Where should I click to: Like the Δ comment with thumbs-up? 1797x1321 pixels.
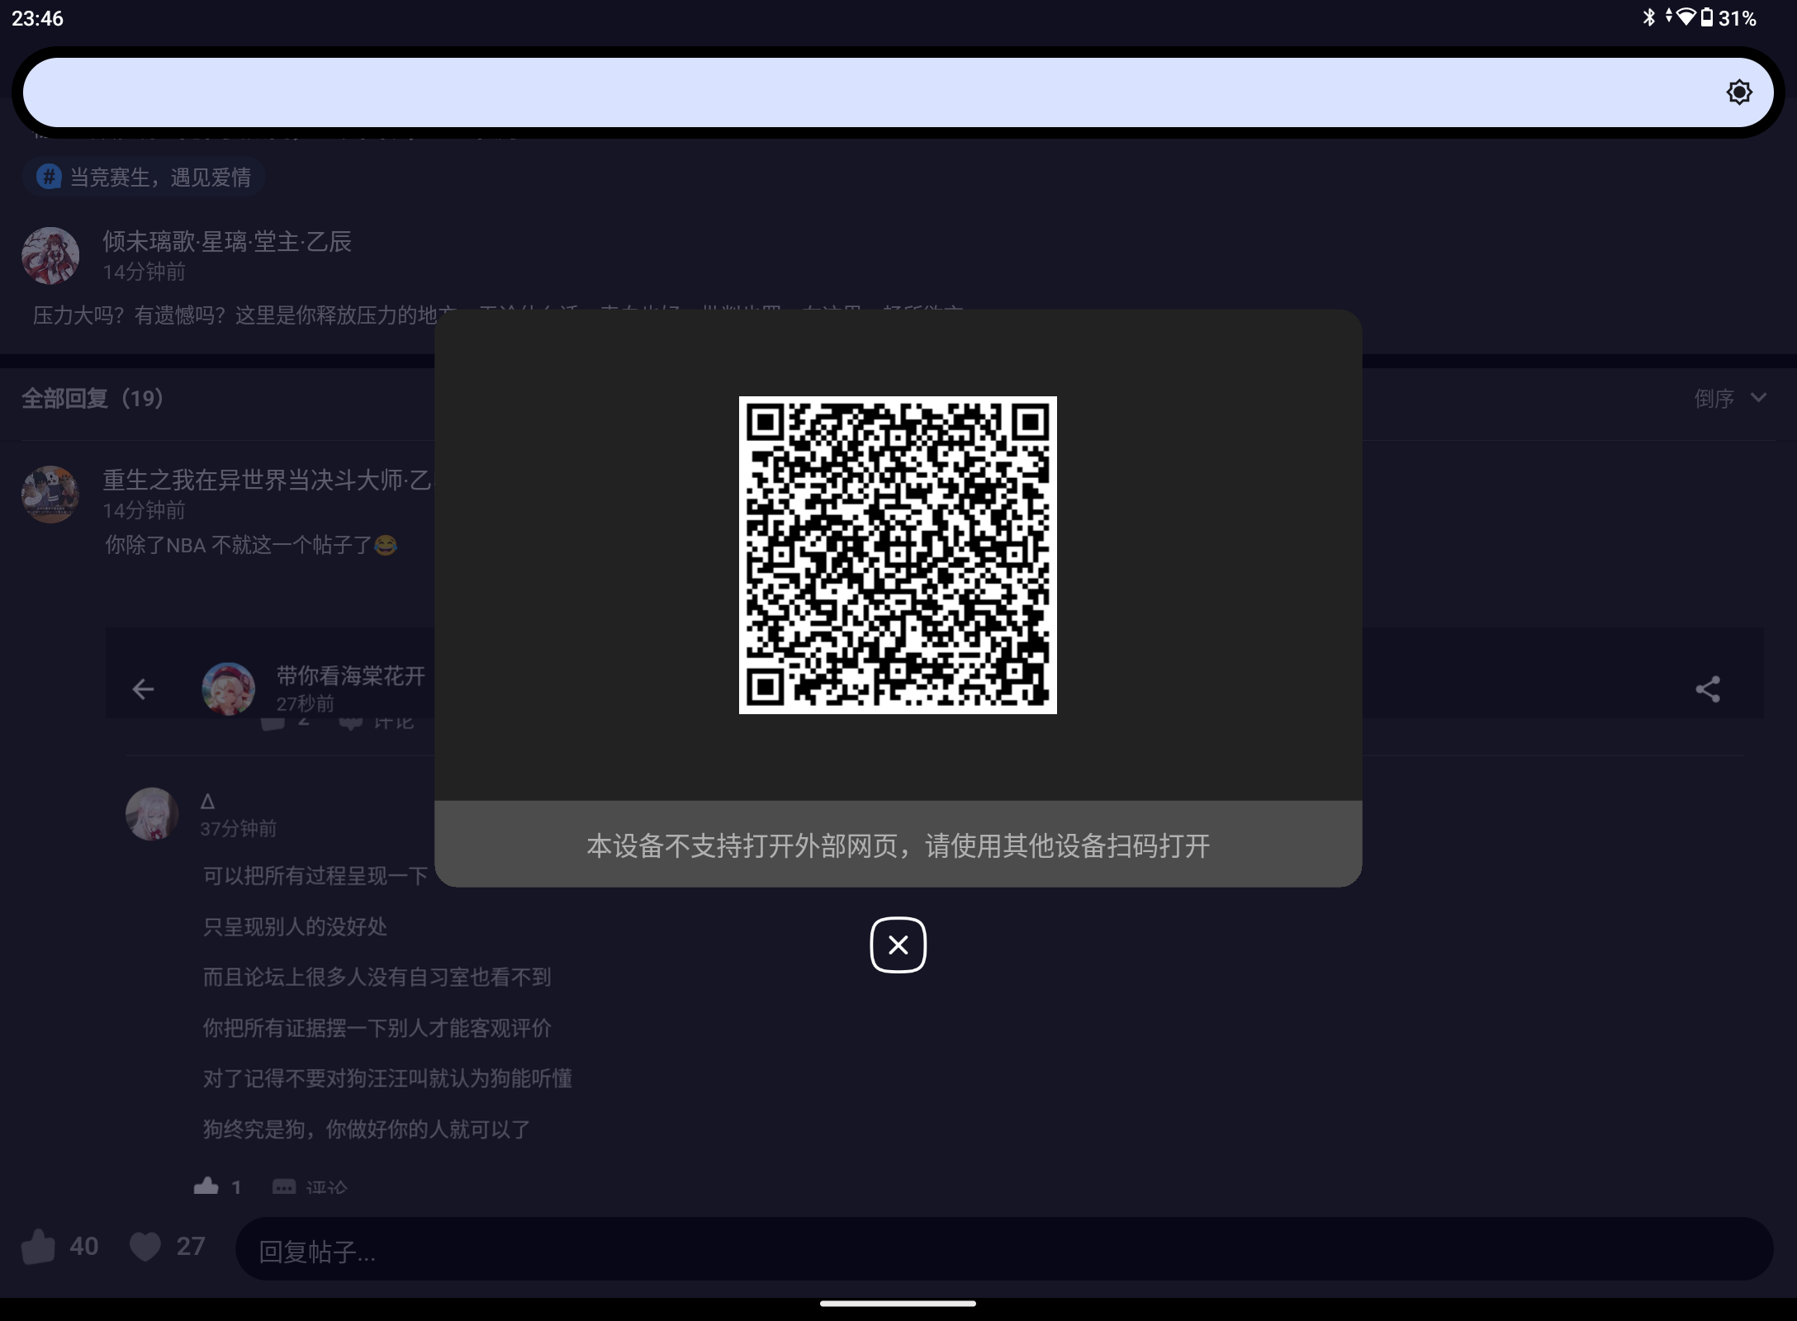click(206, 1186)
